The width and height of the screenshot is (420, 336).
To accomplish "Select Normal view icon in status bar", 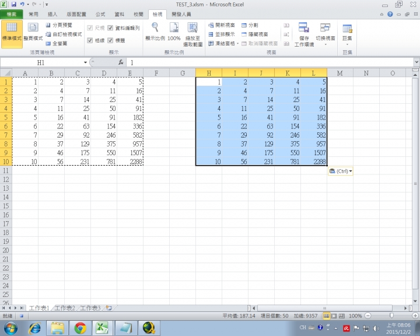I will (326, 316).
